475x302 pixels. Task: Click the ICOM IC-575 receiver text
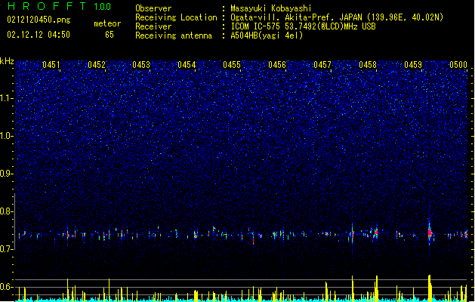point(303,26)
